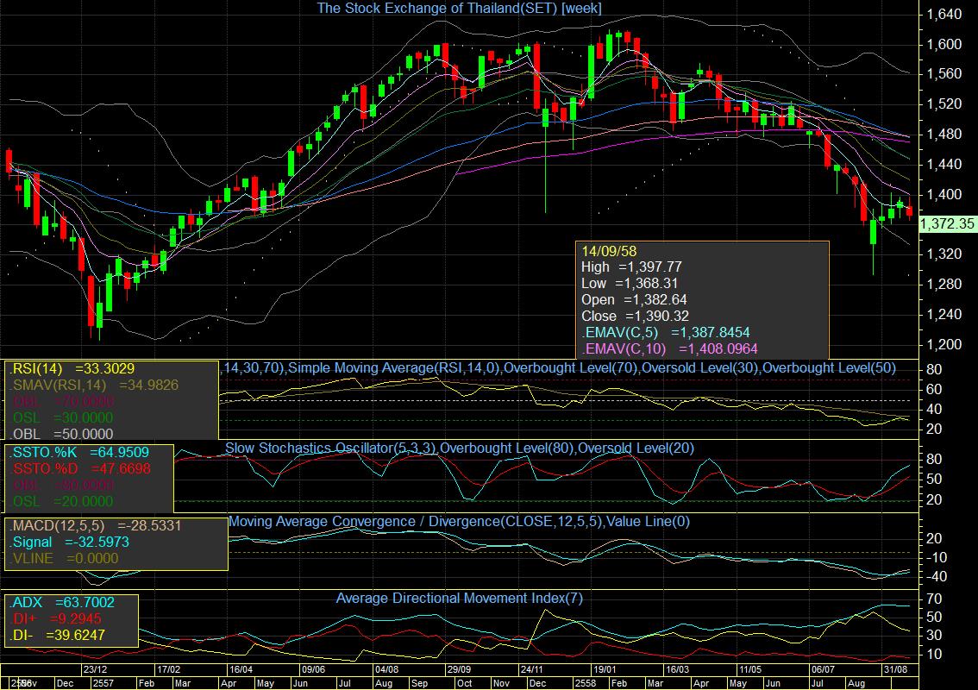The image size is (978, 690).
Task: Click the Sep month label on time axis
Action: click(420, 683)
